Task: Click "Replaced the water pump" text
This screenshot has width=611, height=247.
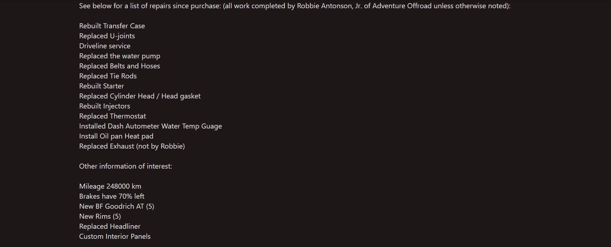Action: [x=120, y=56]
